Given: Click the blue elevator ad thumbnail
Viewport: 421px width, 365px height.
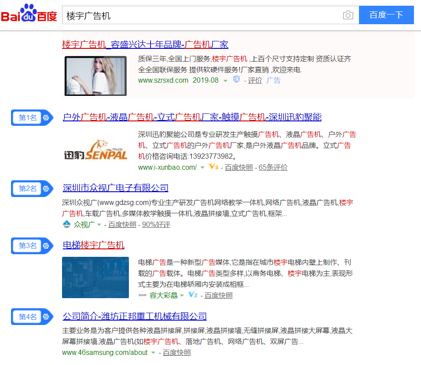Looking at the screenshot, I should tap(95, 277).
